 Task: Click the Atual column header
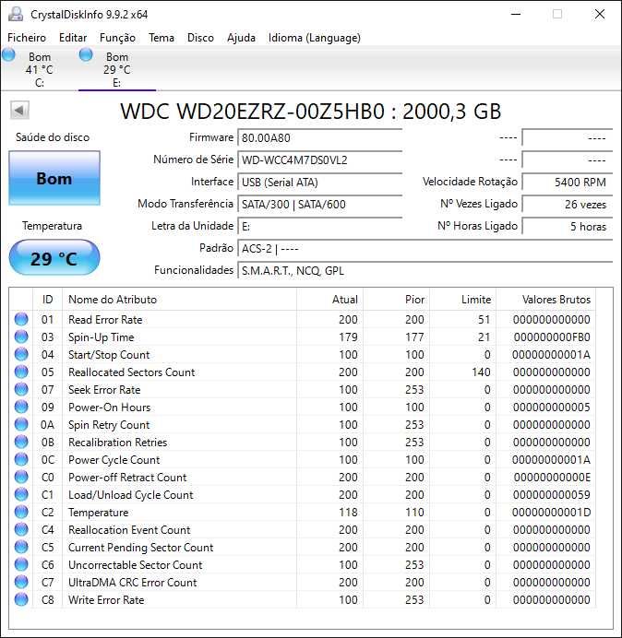click(330, 300)
